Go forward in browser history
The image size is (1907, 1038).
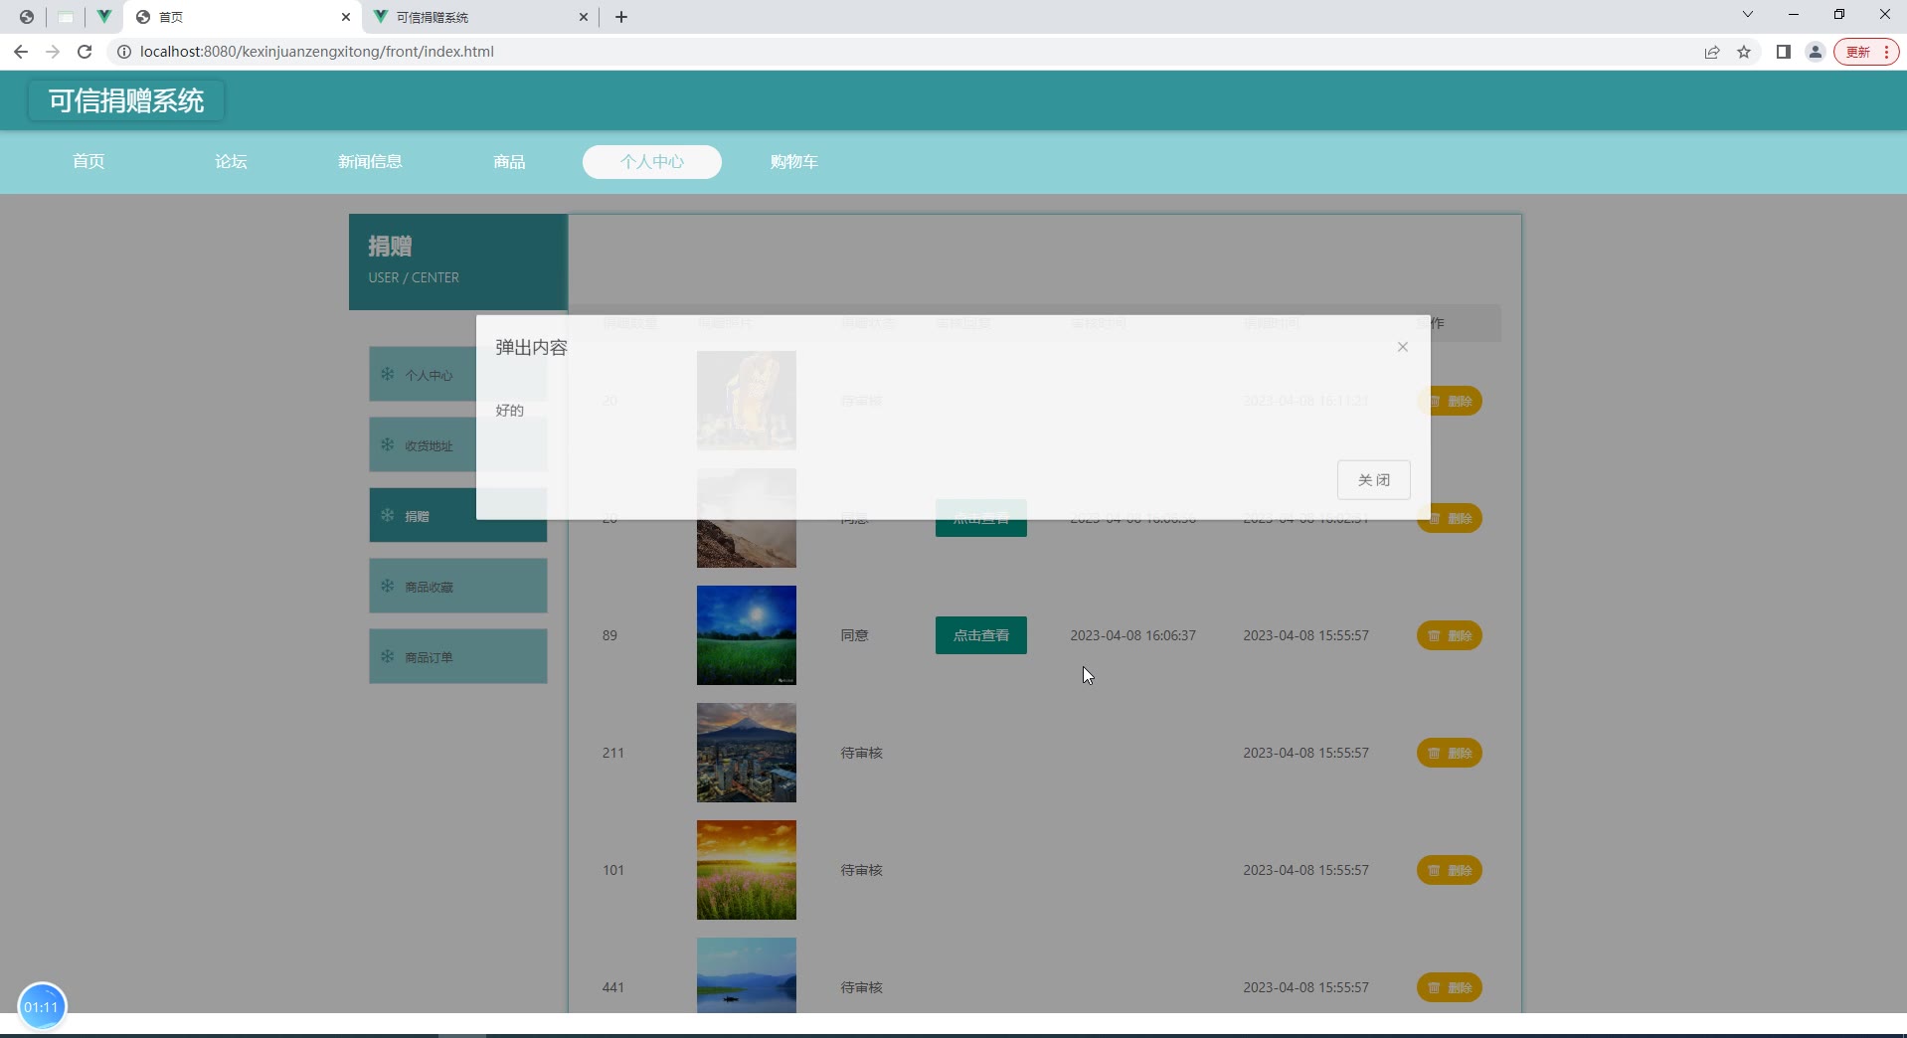click(x=53, y=52)
